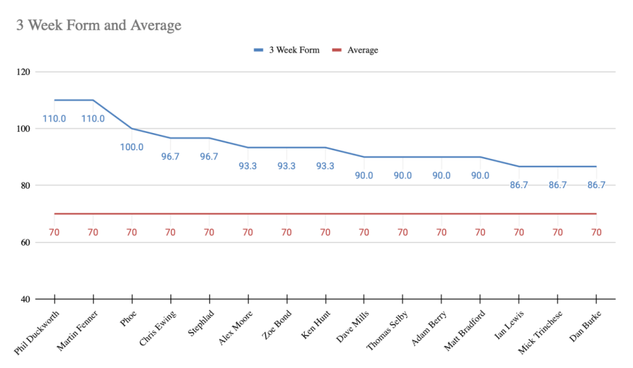Select Alex Moore's 93.3 data label

point(248,166)
